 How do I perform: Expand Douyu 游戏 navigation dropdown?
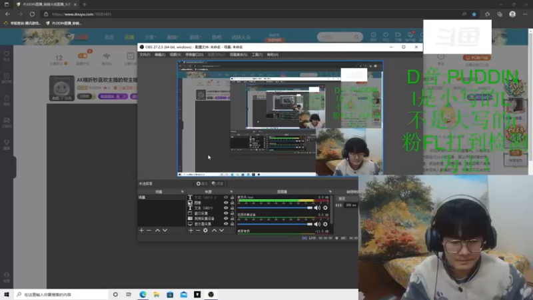point(195,37)
